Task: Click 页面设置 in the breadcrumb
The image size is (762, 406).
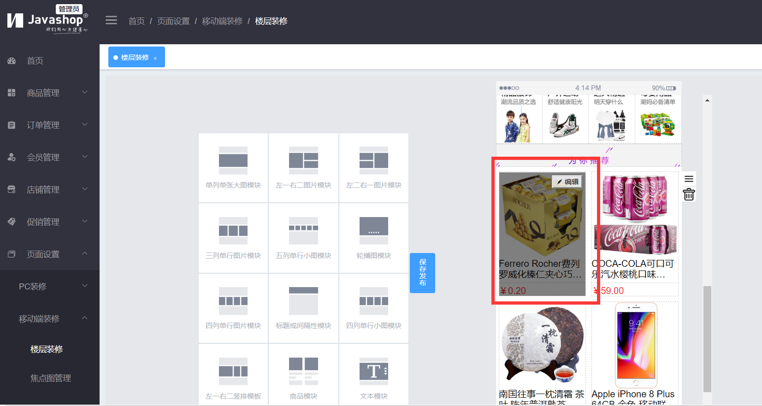Action: pos(173,21)
